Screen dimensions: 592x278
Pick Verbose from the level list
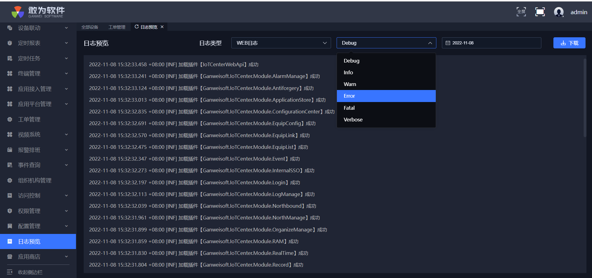(x=386, y=120)
